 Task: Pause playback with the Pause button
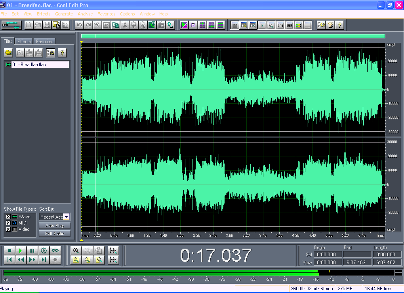click(x=32, y=251)
